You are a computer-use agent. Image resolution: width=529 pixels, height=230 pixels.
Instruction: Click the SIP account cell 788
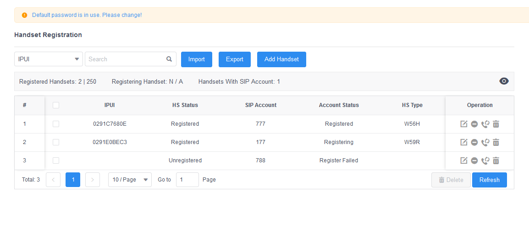pyautogui.click(x=260, y=160)
